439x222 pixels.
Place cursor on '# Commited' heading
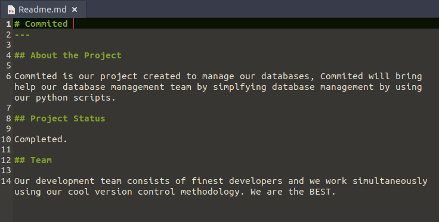tap(41, 24)
